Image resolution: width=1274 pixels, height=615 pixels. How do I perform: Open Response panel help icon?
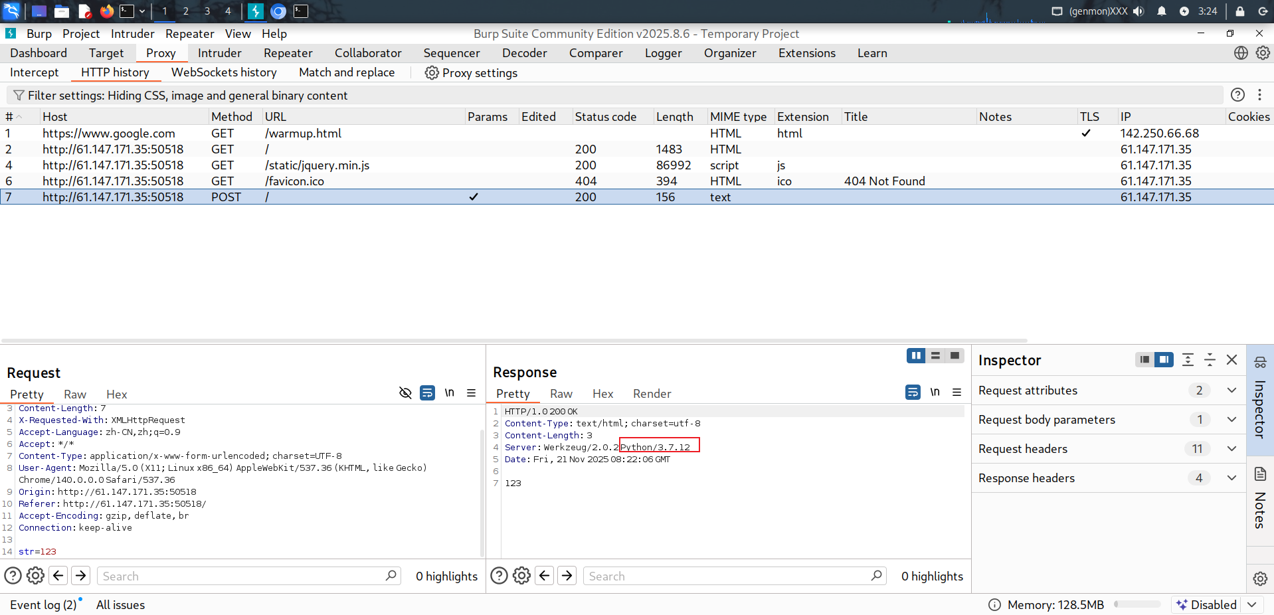499,576
